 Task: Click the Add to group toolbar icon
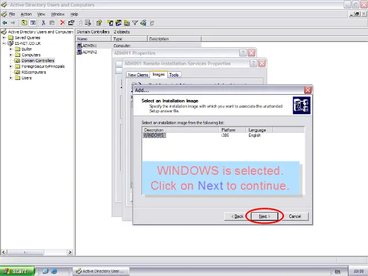[152, 23]
